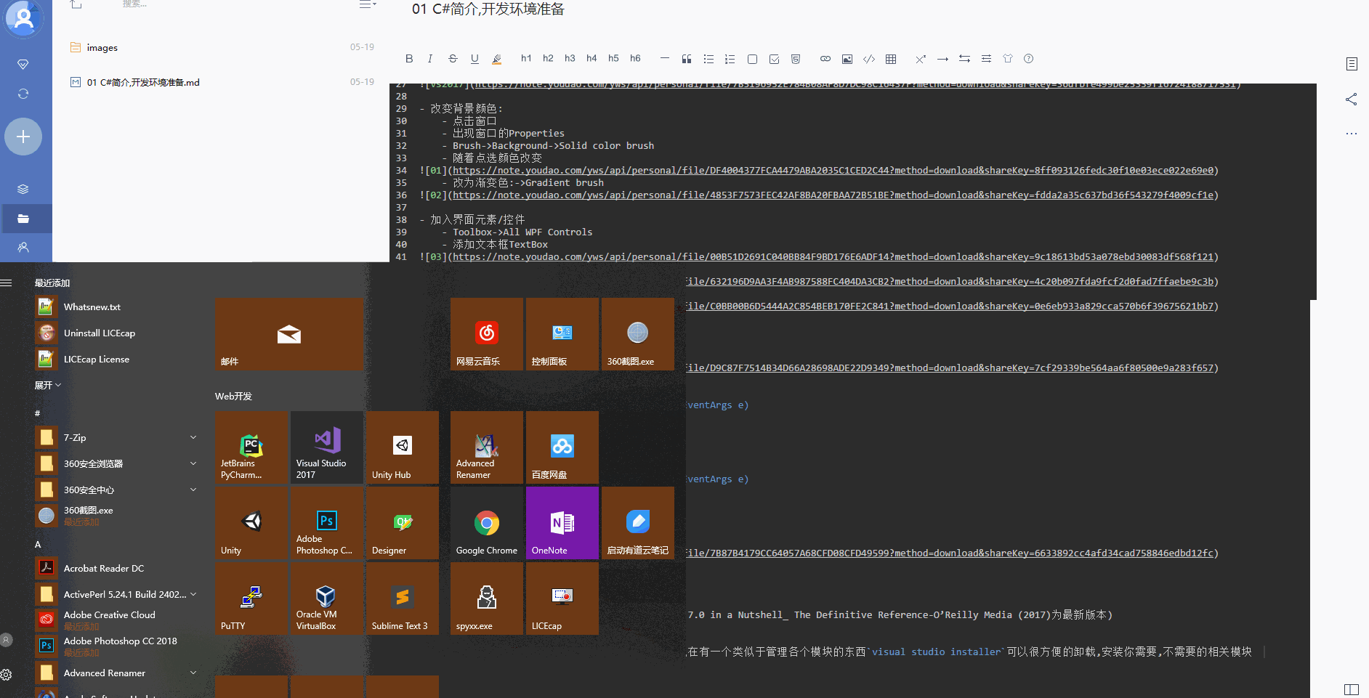
Task: Click the sync refresh icon
Action: pyautogui.click(x=23, y=94)
